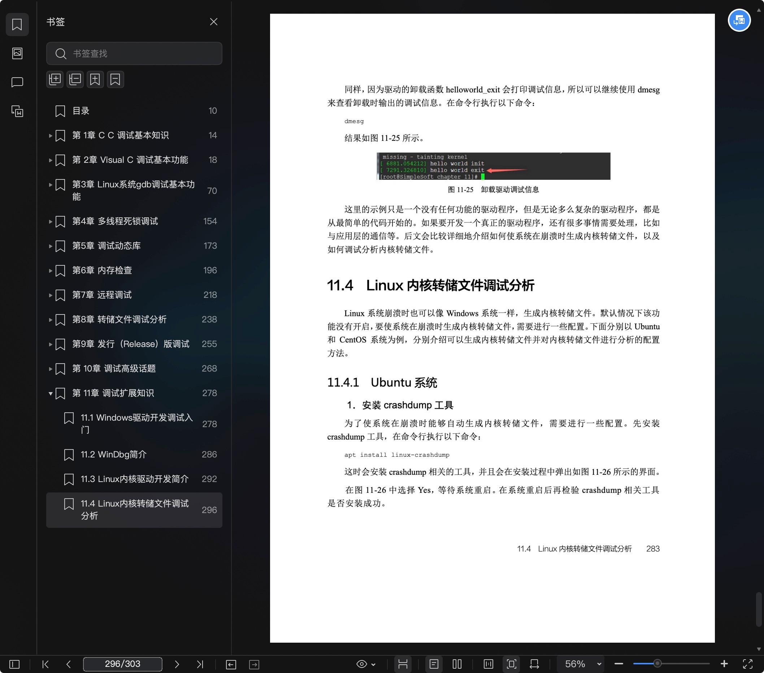Open the comments panel icon in left sidebar
764x673 pixels.
[17, 82]
